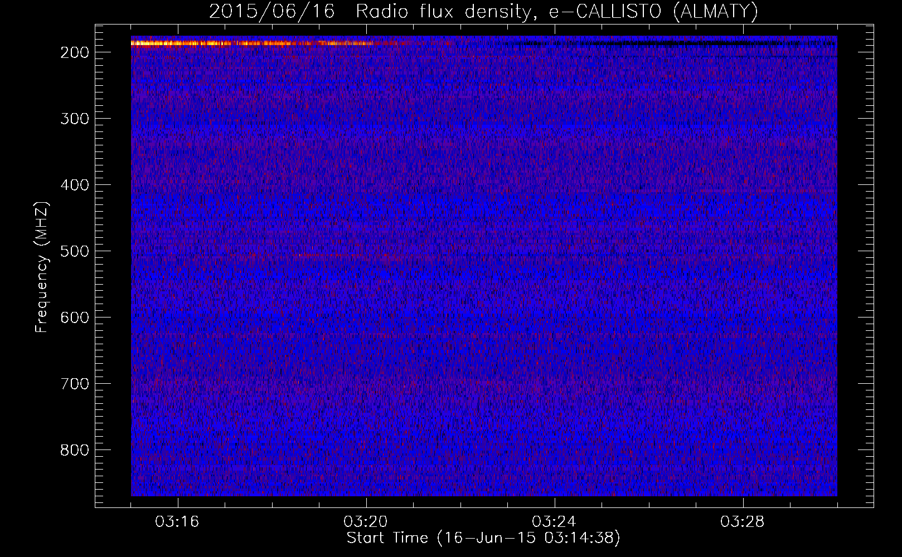Click the 'e-CALLISTO (ALMATY)' station name in title
This screenshot has width=902, height=557.
click(653, 11)
